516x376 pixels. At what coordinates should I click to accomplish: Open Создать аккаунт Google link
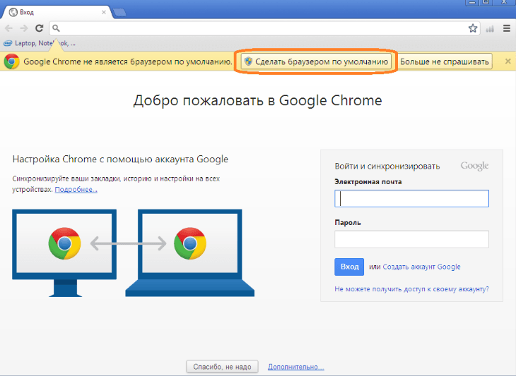421,267
